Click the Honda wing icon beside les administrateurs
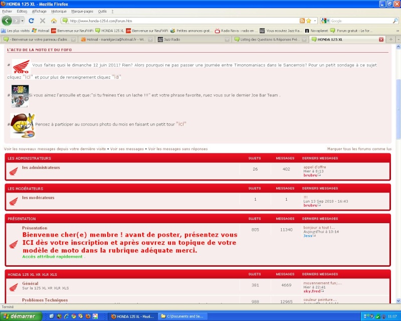Screen dimensions: 401x321 [x=14, y=171]
